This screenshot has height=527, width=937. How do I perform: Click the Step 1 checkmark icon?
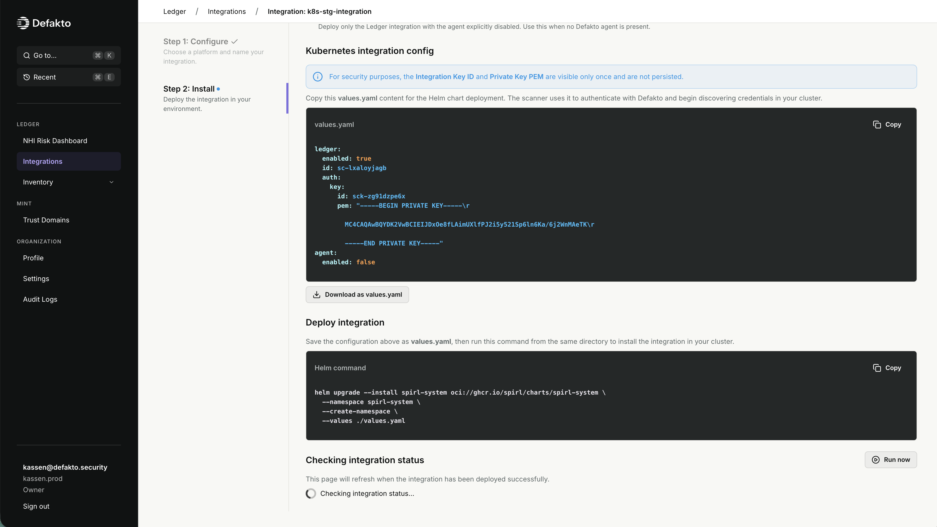click(235, 41)
